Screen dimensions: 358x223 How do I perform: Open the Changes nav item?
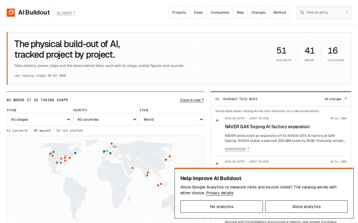pyautogui.click(x=258, y=12)
